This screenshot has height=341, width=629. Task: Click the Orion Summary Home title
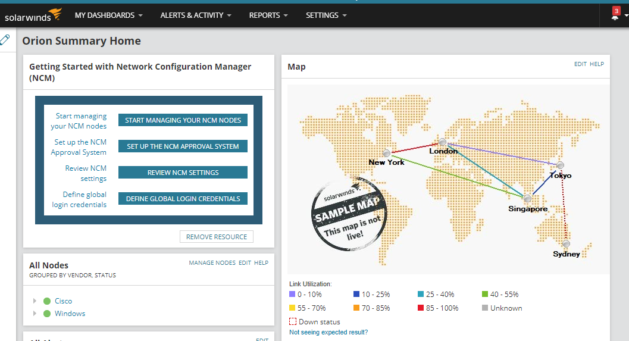(82, 41)
